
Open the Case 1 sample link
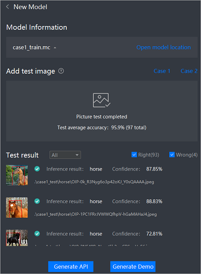[x=162, y=71]
